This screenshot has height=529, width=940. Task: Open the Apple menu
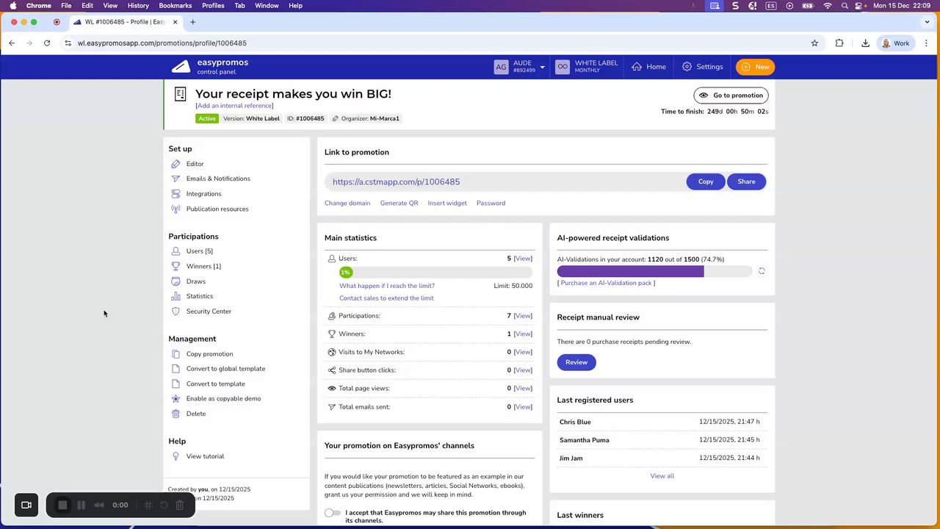pos(13,6)
